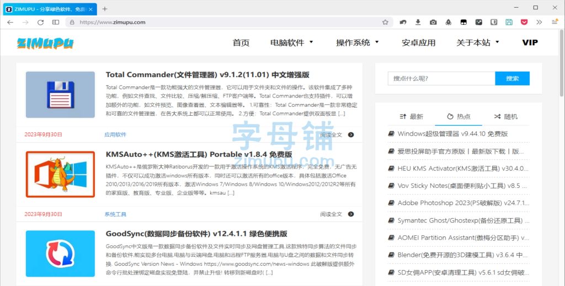
Task: Click the gray shield extension icon
Action: [x=494, y=22]
